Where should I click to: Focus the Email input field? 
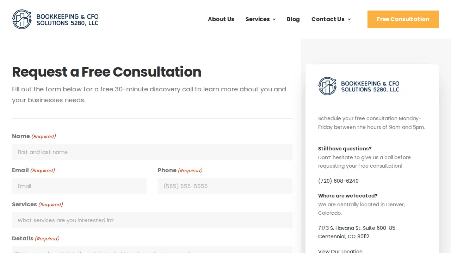pos(79,186)
